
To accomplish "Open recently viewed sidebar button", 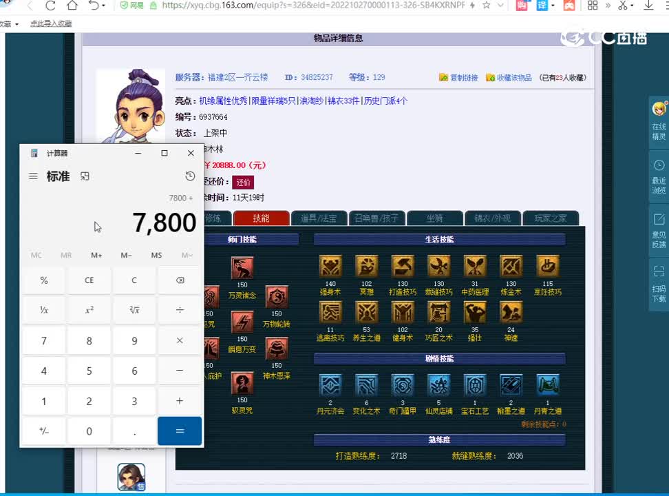I will [x=659, y=177].
